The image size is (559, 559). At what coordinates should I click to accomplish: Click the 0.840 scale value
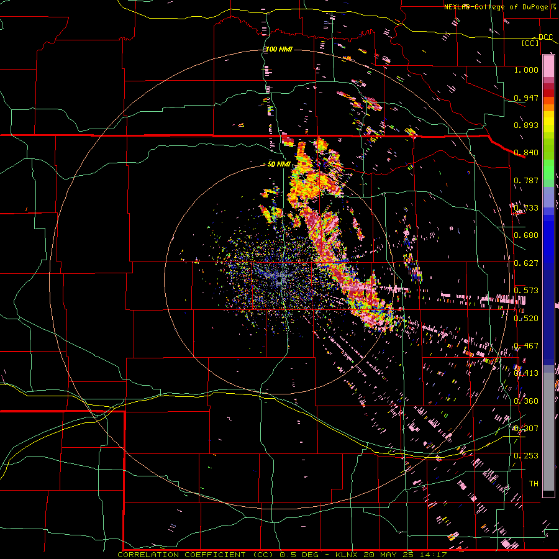(526, 153)
